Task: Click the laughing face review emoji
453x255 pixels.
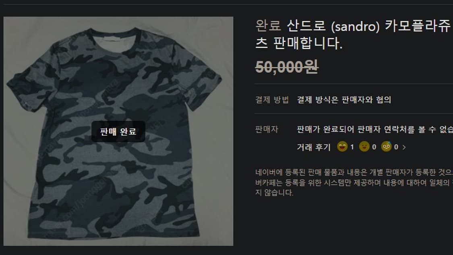Action: tap(342, 147)
